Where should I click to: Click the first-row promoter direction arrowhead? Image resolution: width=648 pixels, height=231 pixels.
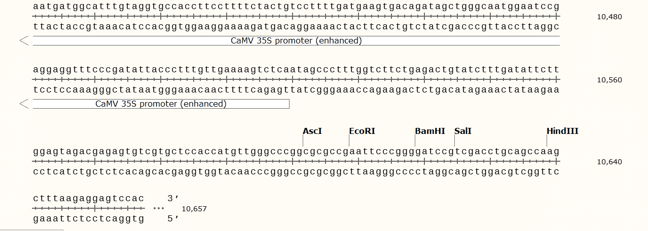[24, 41]
